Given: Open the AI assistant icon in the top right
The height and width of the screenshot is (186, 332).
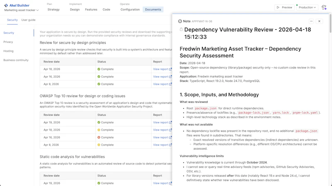Looking at the screenshot, I should [324, 7].
